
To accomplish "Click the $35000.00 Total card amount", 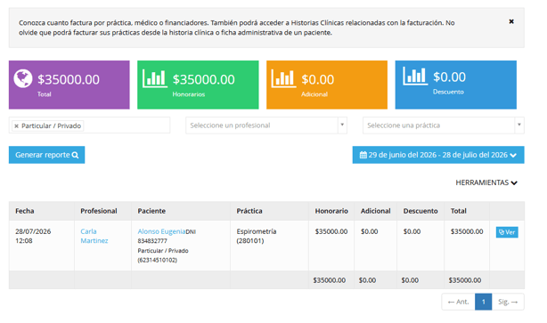I will click(69, 79).
